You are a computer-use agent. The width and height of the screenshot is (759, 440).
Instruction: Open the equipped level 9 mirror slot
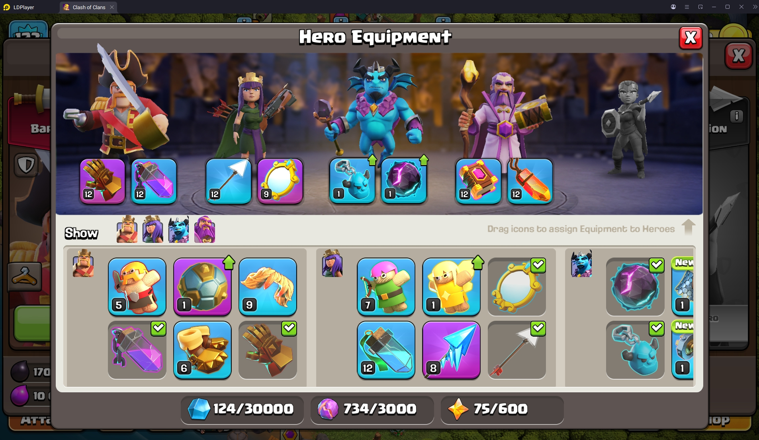click(280, 181)
